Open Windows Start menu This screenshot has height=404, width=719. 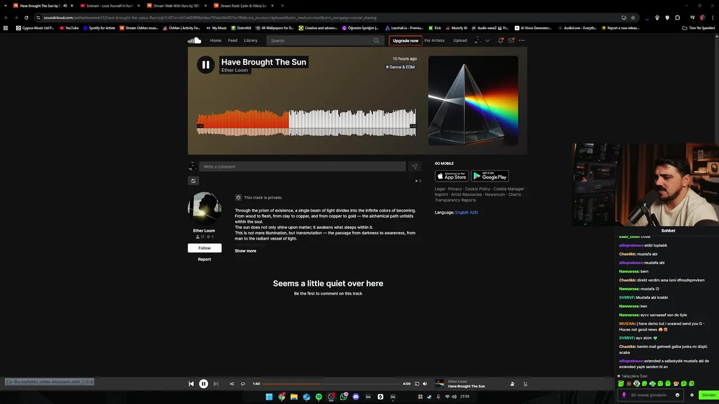[x=269, y=397]
